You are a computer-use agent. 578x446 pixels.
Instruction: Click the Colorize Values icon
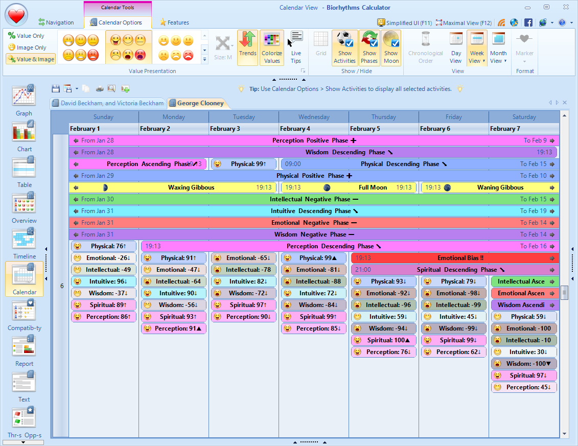pyautogui.click(x=272, y=48)
